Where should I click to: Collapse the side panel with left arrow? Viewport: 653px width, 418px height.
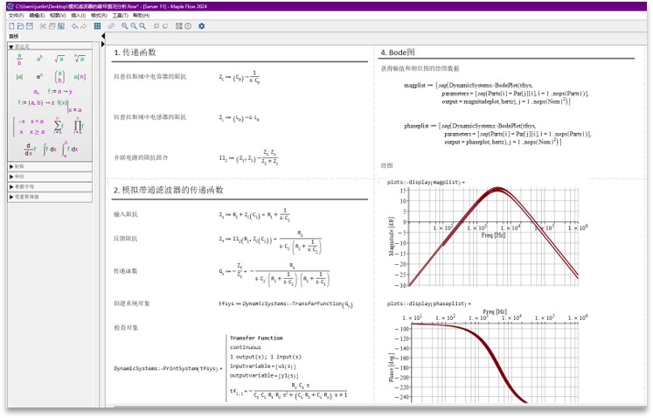pos(103,36)
